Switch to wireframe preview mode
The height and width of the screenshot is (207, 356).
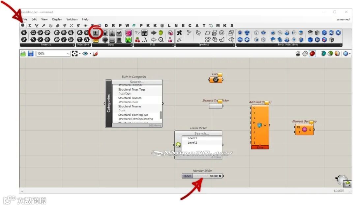(x=305, y=54)
